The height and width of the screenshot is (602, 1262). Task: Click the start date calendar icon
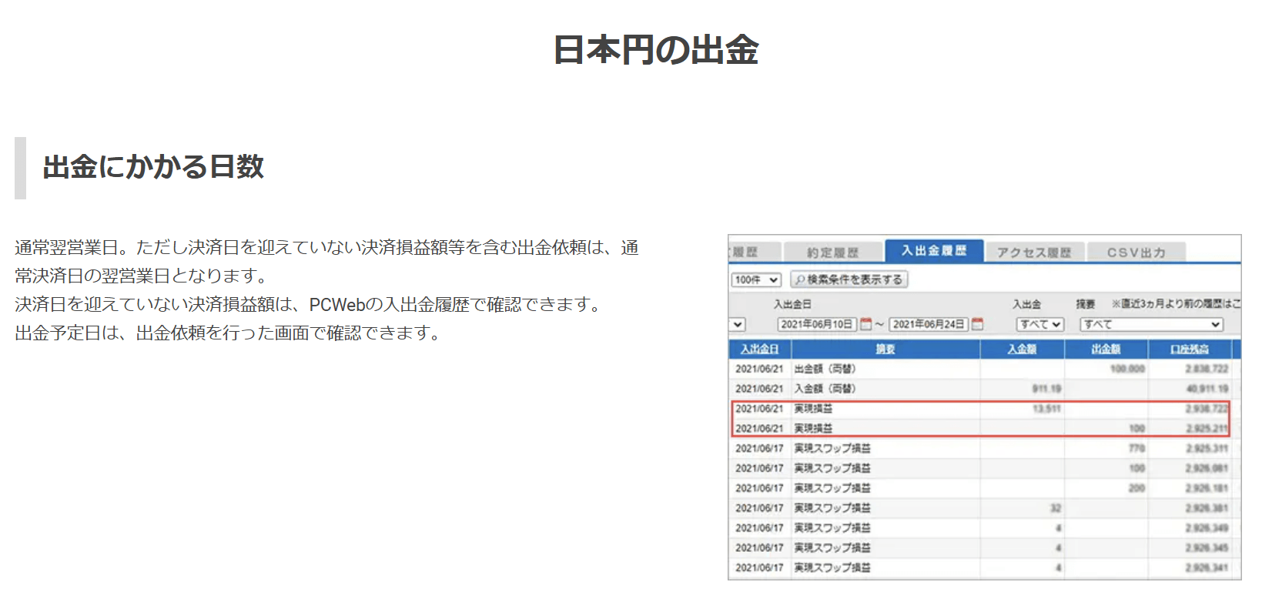click(865, 324)
